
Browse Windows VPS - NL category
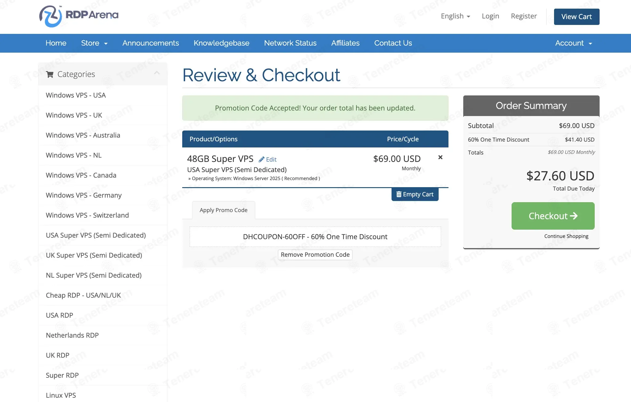[x=103, y=155]
